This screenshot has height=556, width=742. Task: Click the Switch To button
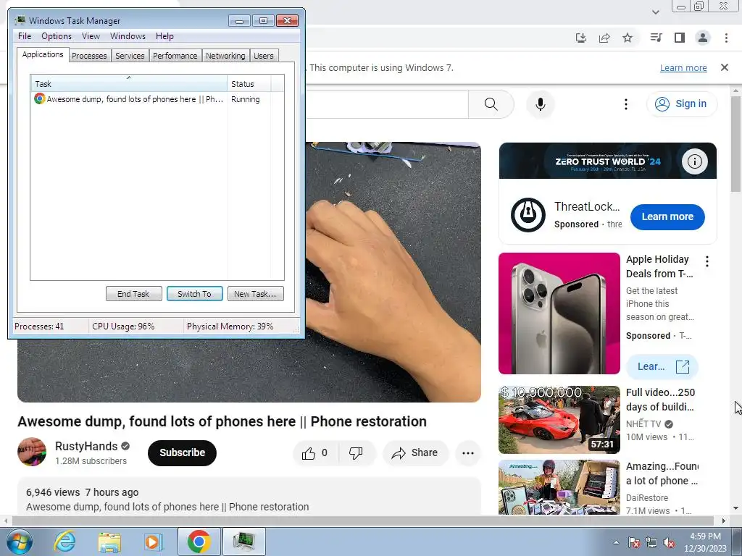[x=194, y=294]
